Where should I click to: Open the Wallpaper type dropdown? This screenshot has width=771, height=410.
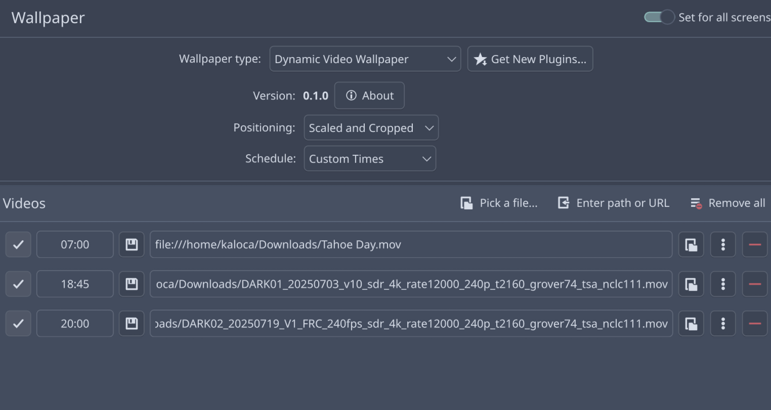[365, 59]
